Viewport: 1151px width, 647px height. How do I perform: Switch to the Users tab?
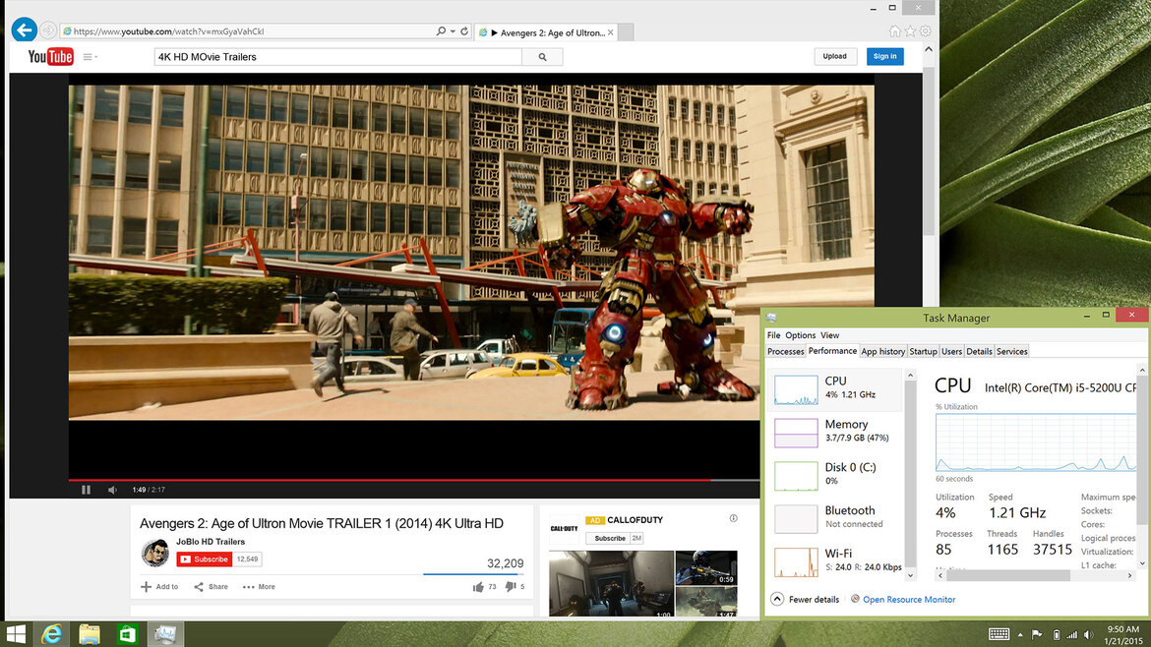click(x=951, y=351)
